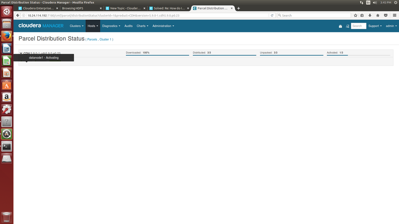399x224 pixels.
Task: Open the admin user dropdown
Action: click(391, 26)
